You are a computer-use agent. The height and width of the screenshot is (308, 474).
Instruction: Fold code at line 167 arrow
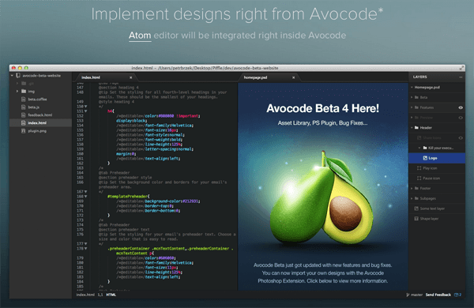click(86, 192)
